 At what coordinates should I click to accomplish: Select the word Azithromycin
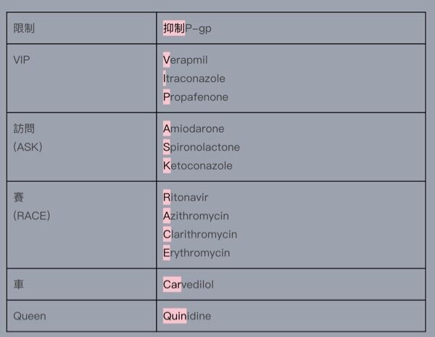[196, 216]
